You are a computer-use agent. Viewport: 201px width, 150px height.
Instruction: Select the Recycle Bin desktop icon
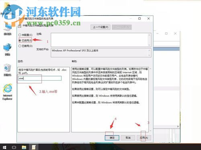tap(7, 70)
